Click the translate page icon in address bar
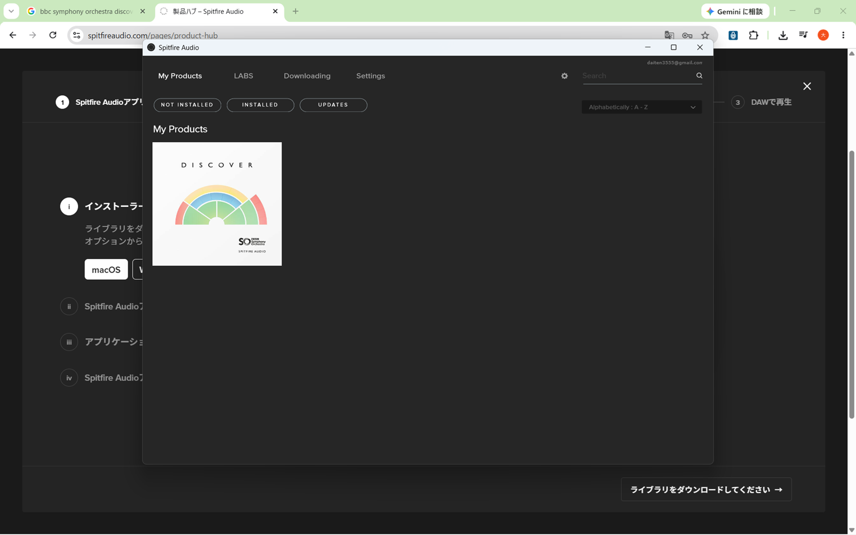Image resolution: width=856 pixels, height=535 pixels. tap(669, 35)
